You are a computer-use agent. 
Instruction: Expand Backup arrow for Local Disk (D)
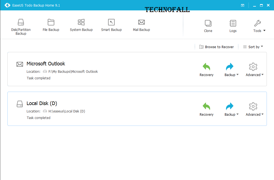(238, 114)
